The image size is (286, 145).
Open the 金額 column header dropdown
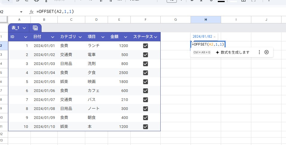[126, 37]
